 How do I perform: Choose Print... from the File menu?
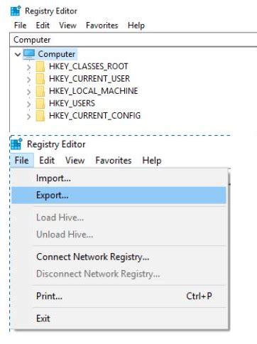[119, 296]
